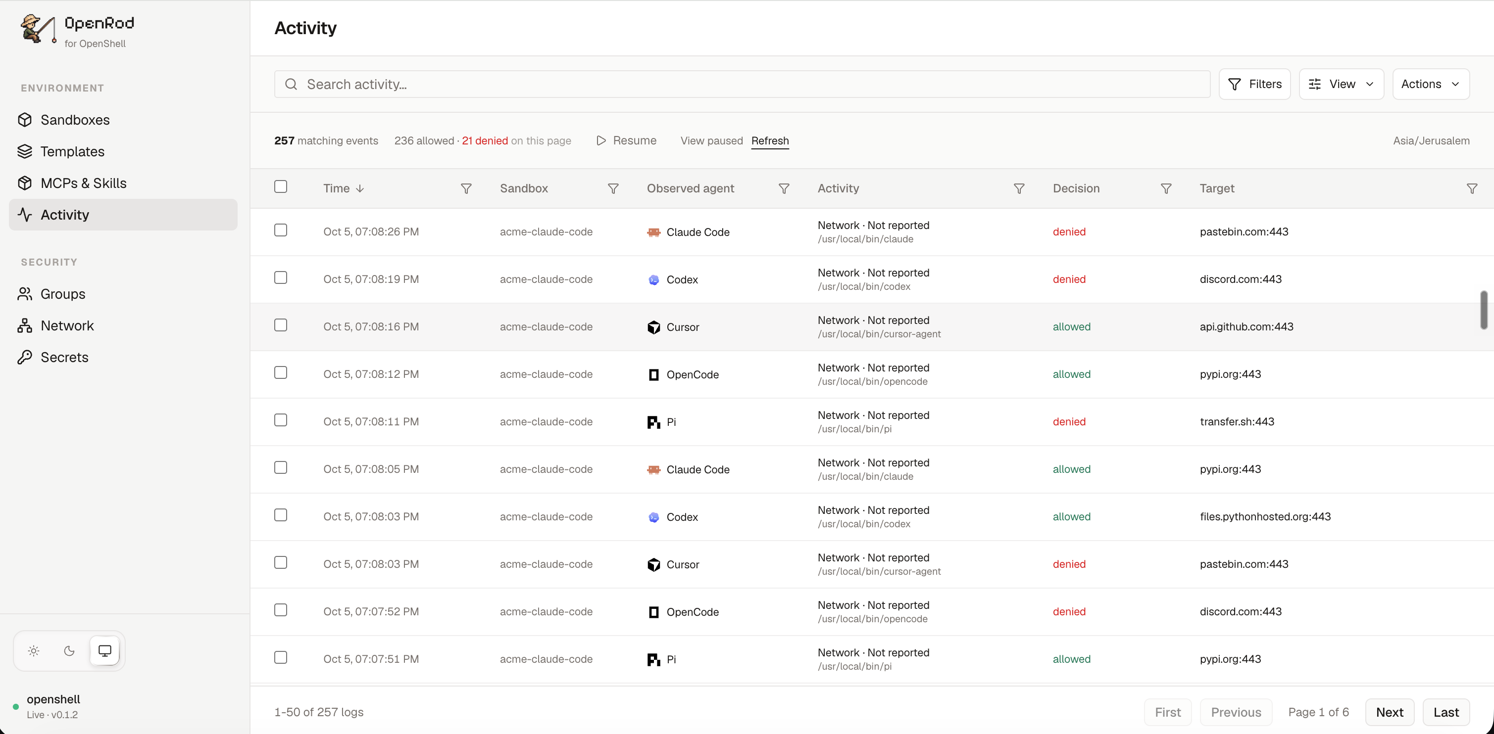Image resolution: width=1494 pixels, height=734 pixels.
Task: Open the Secrets page
Action: (123, 358)
